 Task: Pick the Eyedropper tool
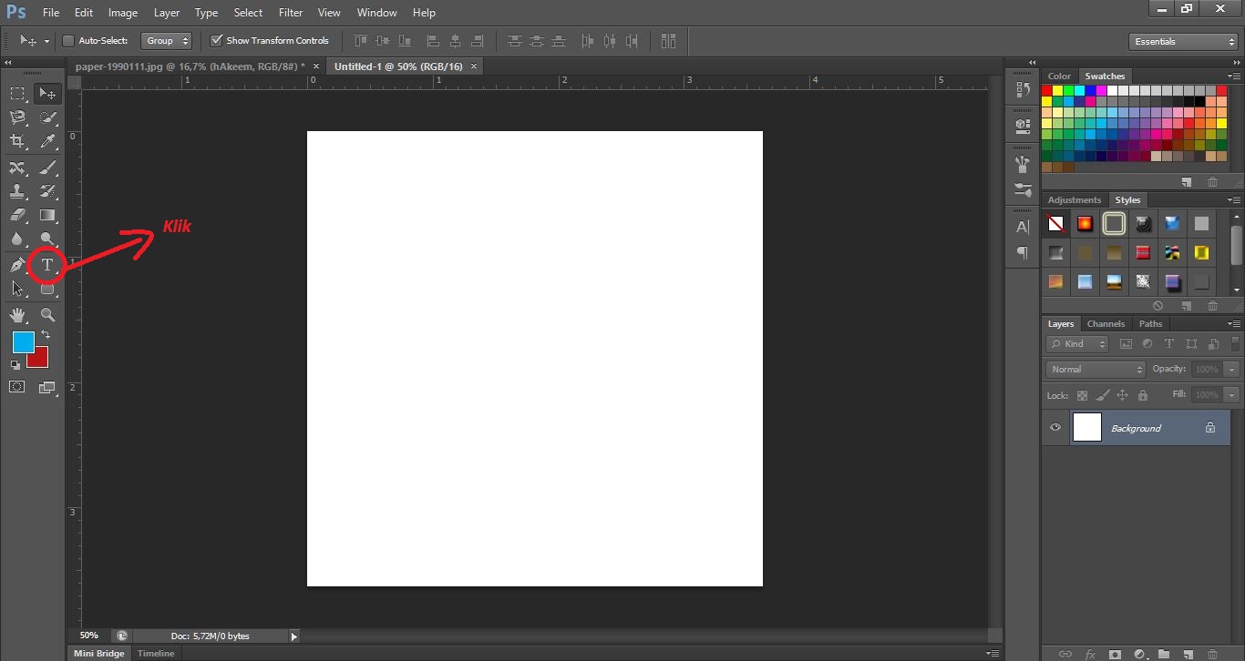47,141
